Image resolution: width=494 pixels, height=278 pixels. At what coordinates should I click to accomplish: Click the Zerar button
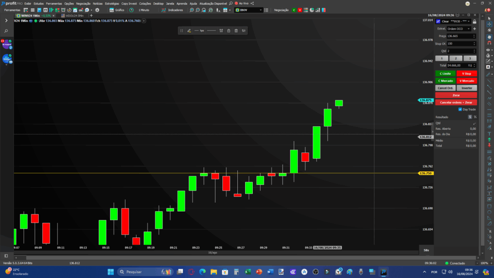pos(456,95)
